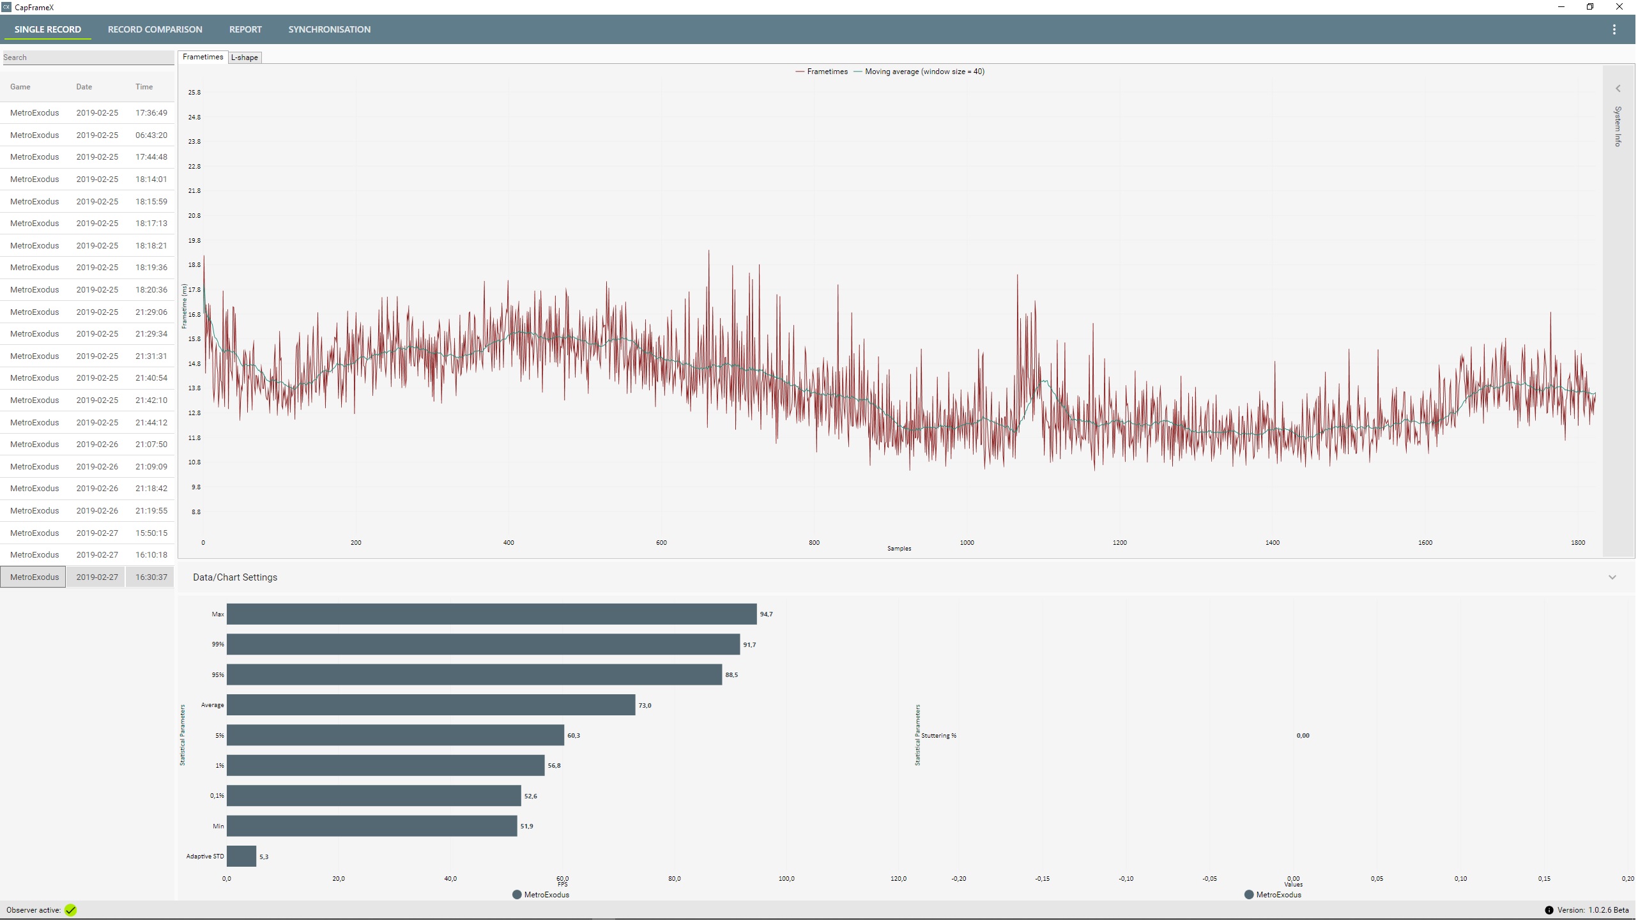Click the Observer active green checkmark icon
1638x921 pixels.
71,911
